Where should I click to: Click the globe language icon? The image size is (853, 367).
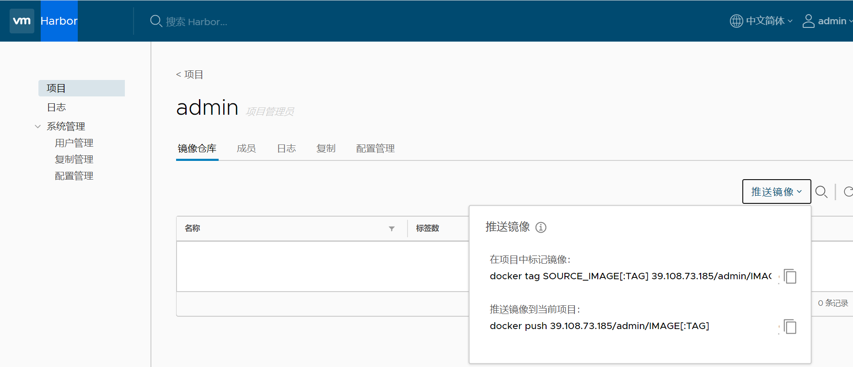coord(736,21)
